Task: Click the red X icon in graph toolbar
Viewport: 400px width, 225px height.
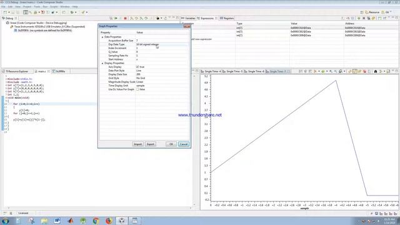Action: pyautogui.click(x=364, y=71)
